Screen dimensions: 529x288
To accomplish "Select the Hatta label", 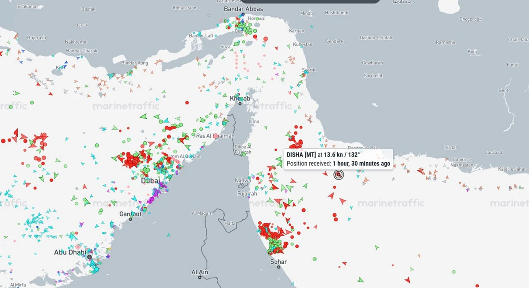I will tap(230, 223).
